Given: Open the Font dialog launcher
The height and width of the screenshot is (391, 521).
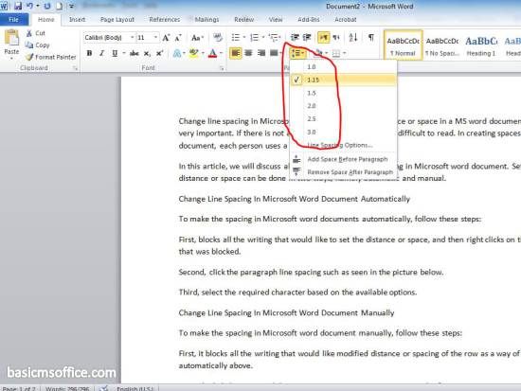Looking at the screenshot, I should tap(221, 68).
